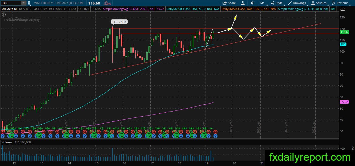Open the Style menu
355x166 pixels.
click(x=277, y=3)
